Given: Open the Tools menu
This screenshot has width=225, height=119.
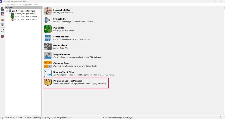Looking at the screenshot, I should click(x=19, y=5).
